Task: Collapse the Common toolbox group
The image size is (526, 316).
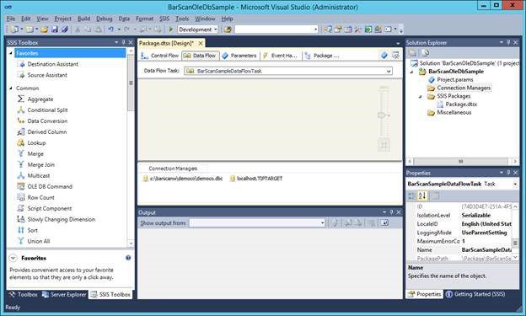Action: click(11, 88)
